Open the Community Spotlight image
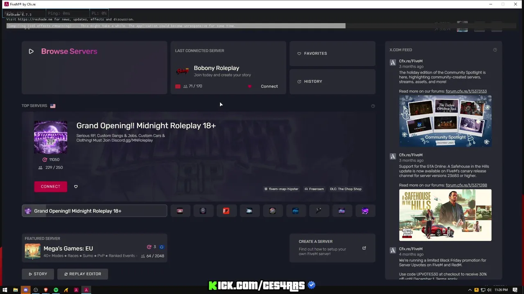 click(x=445, y=121)
